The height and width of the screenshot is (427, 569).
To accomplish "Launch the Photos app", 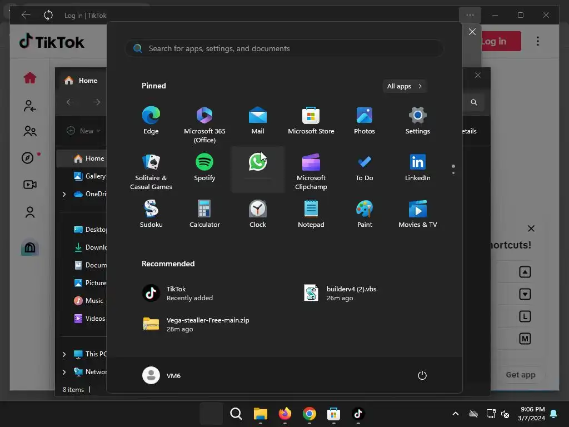I will coord(365,121).
